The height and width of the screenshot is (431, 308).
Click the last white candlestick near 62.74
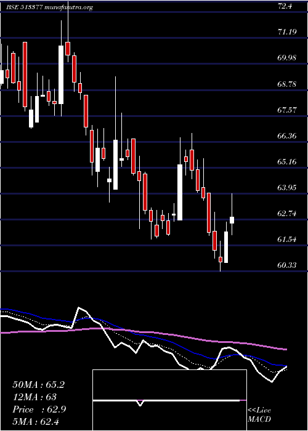coord(232,220)
